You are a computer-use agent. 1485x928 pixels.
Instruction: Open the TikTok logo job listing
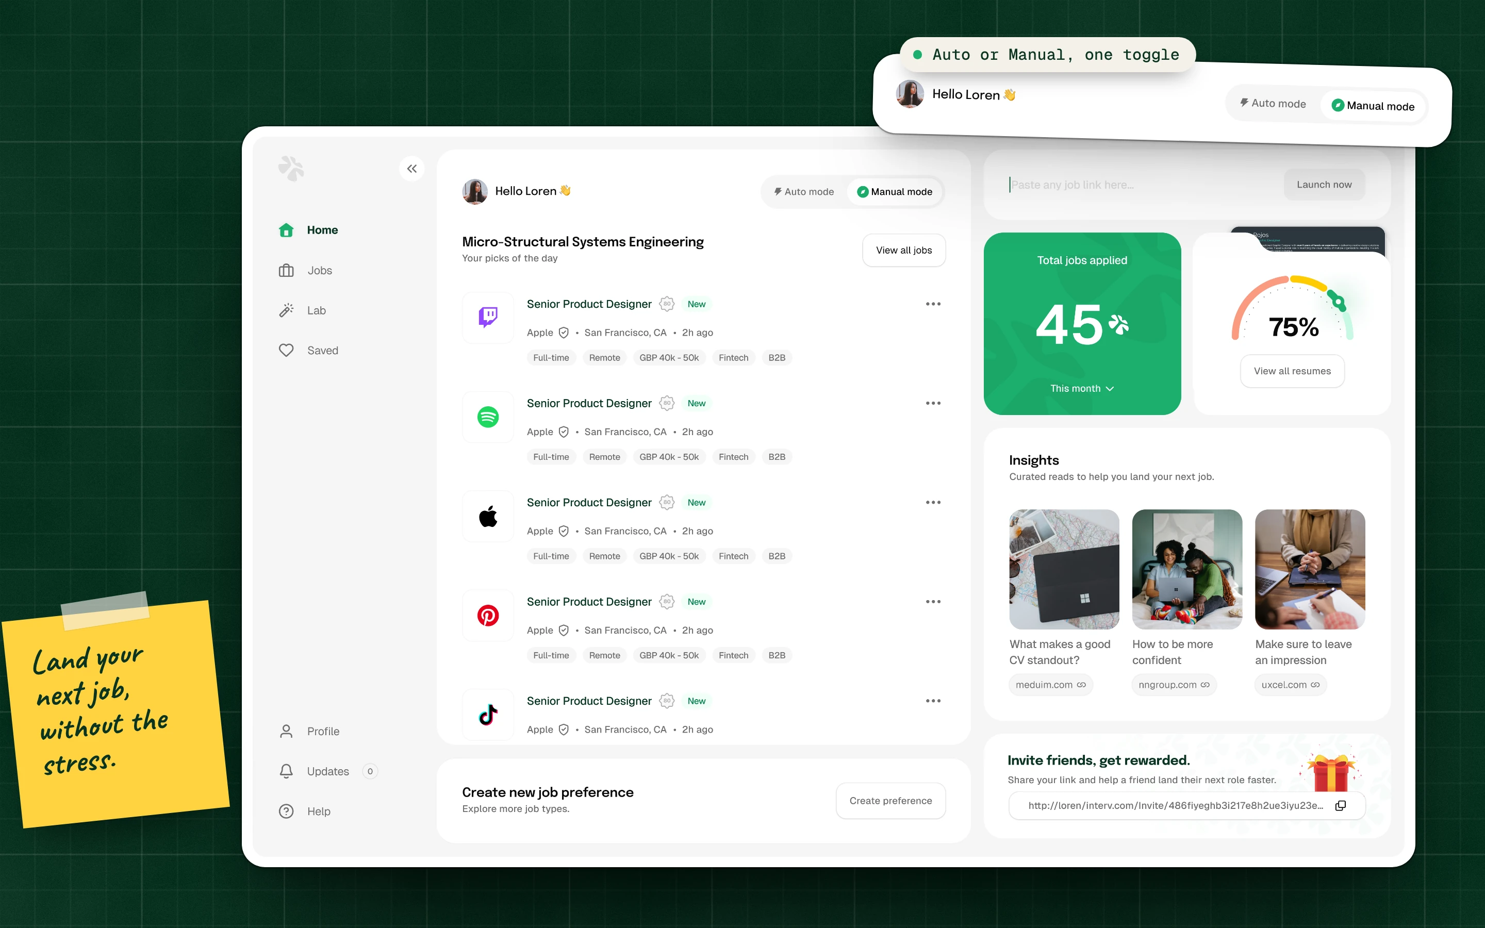488,715
